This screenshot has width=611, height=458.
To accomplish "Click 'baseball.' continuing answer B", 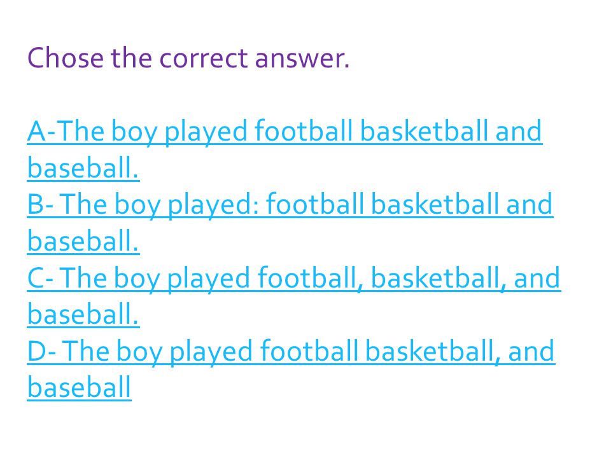I will pos(83,241).
